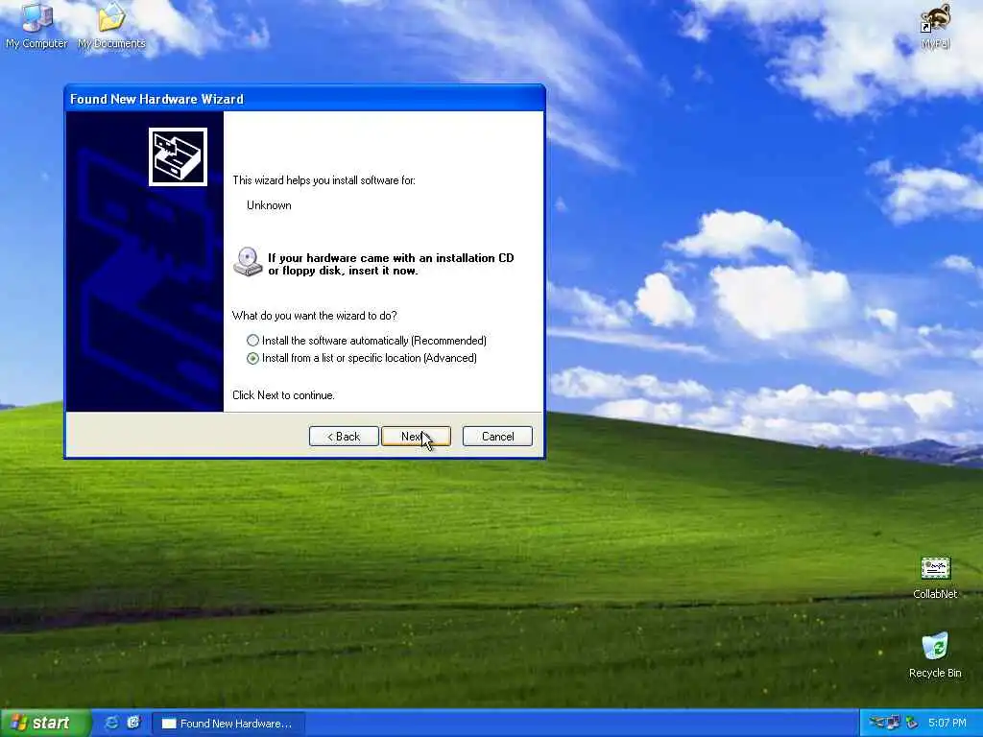The width and height of the screenshot is (983, 737).
Task: Open the My Computer desktop icon
Action: (x=36, y=25)
